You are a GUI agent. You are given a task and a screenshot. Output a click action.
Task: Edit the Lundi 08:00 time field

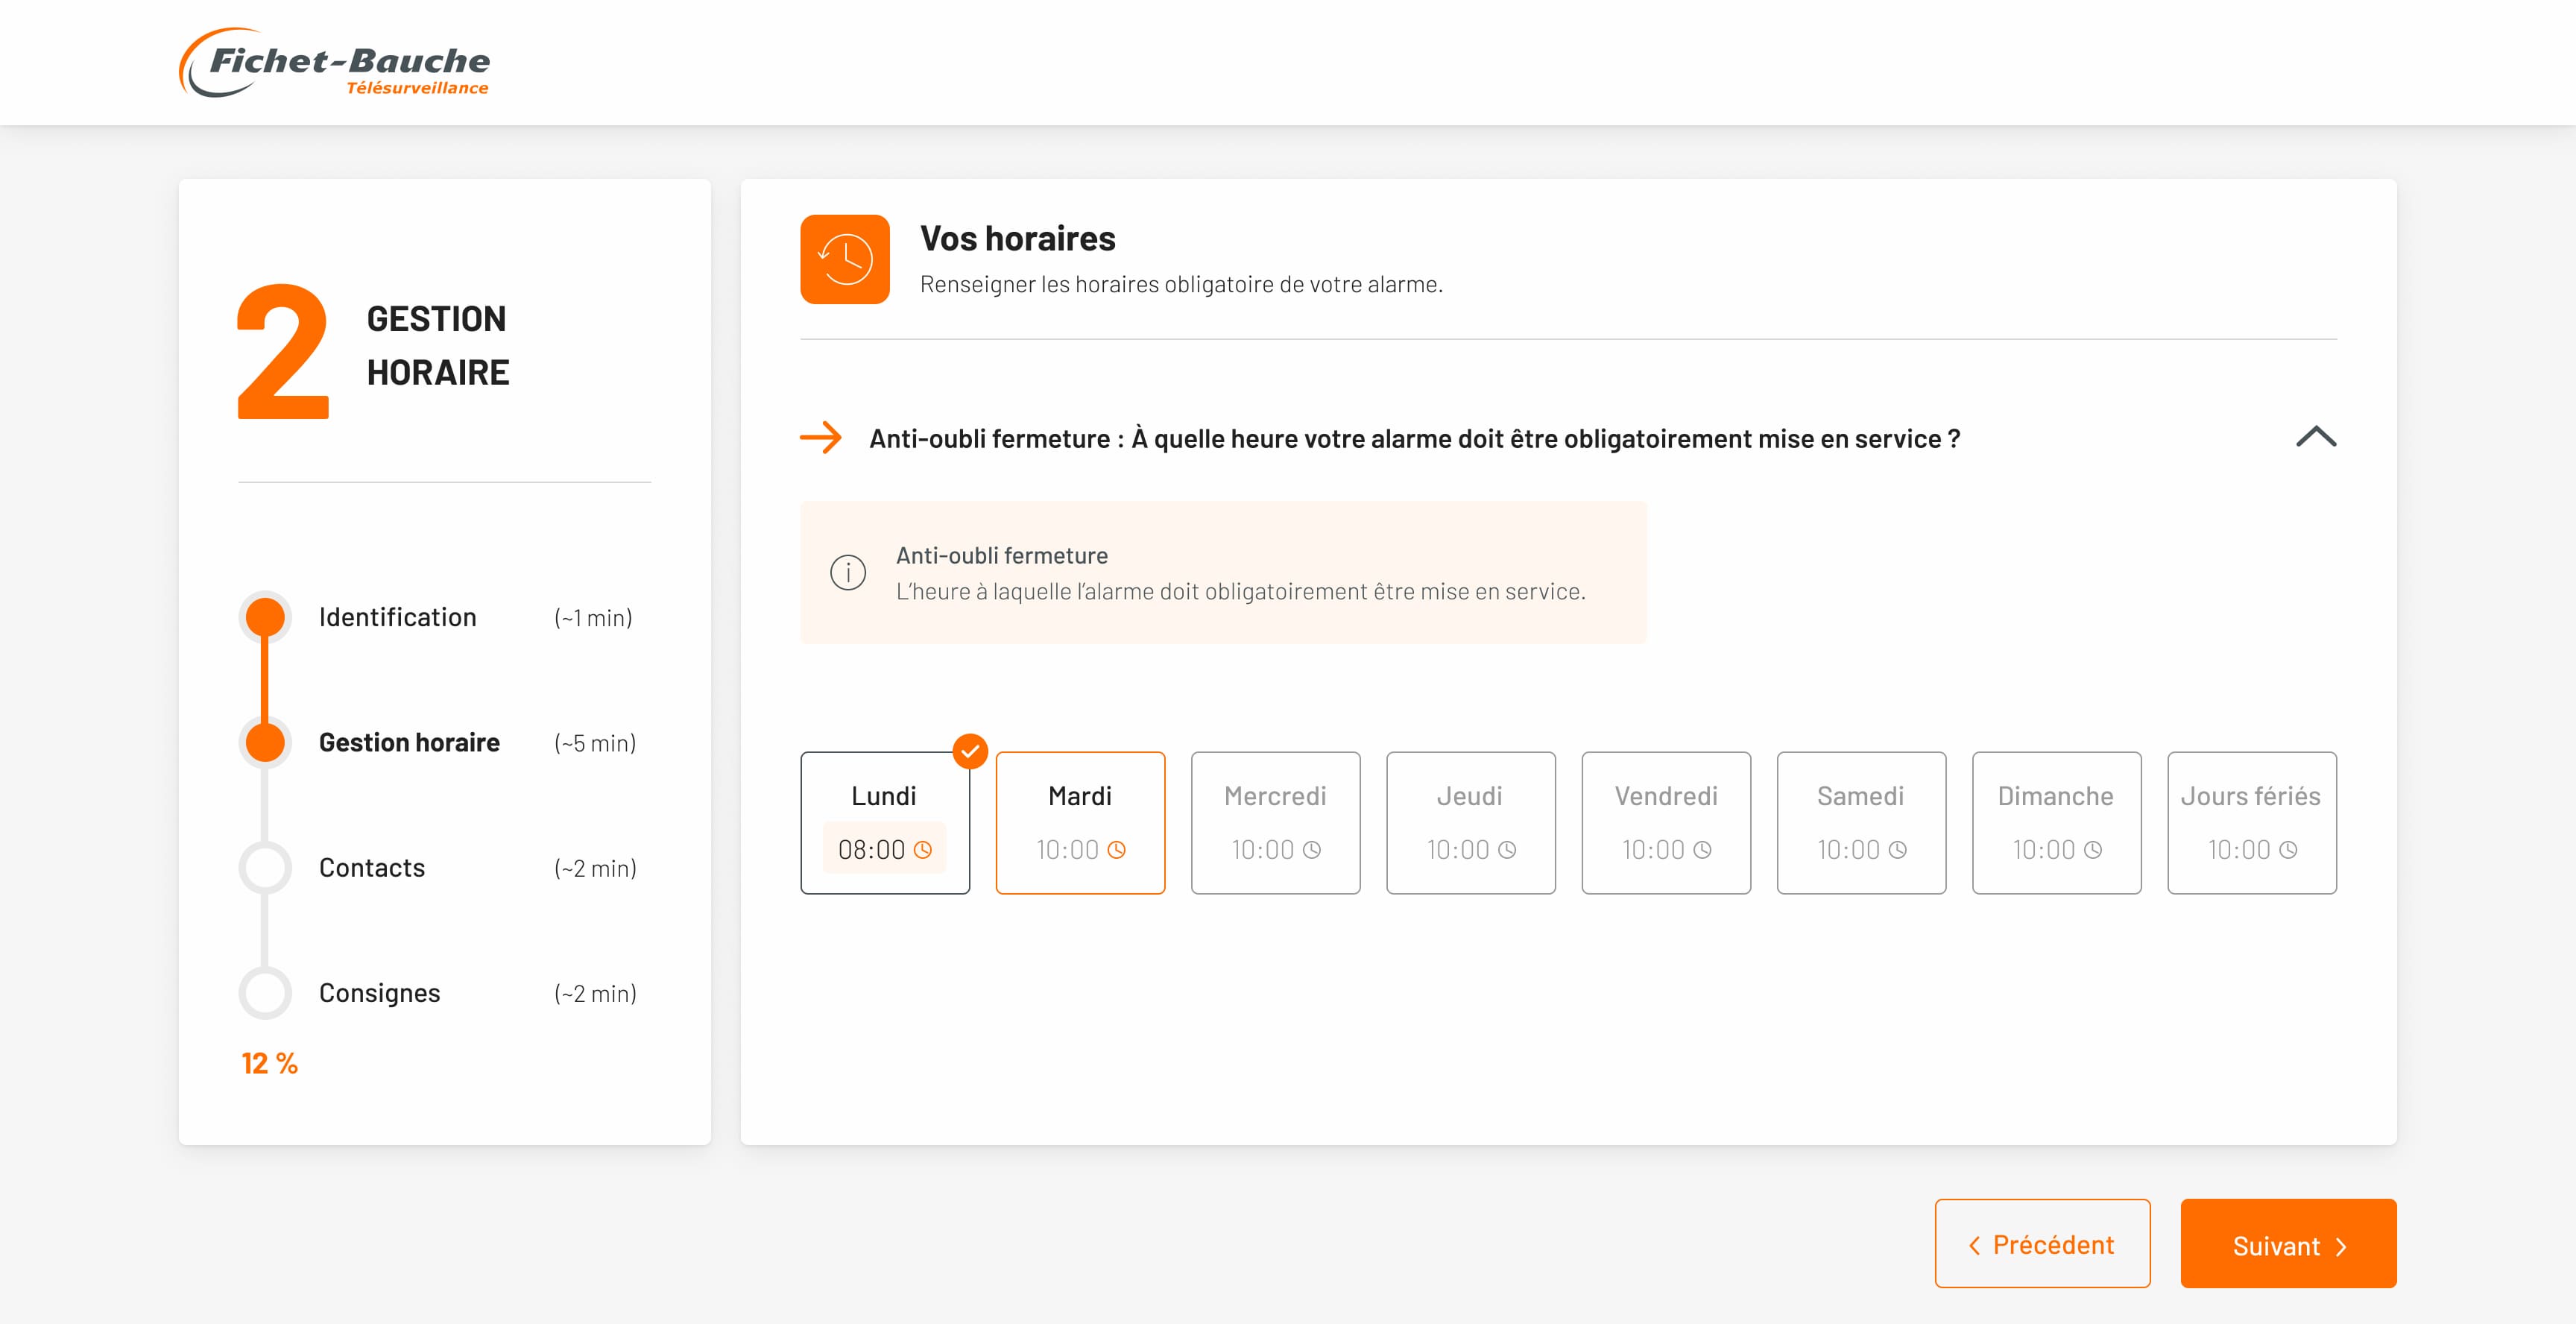[x=871, y=850]
